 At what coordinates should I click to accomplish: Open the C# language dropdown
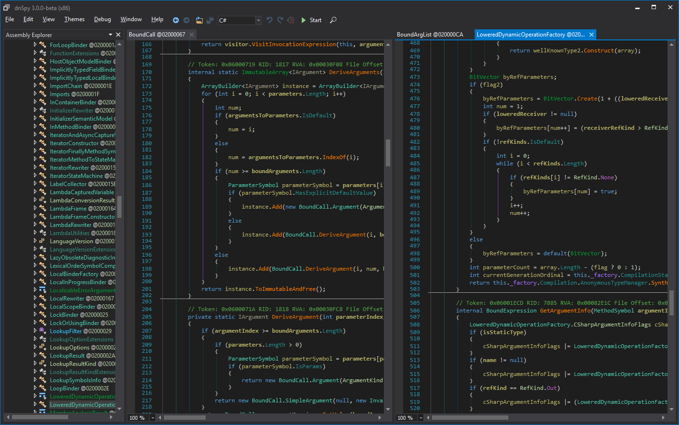(258, 20)
